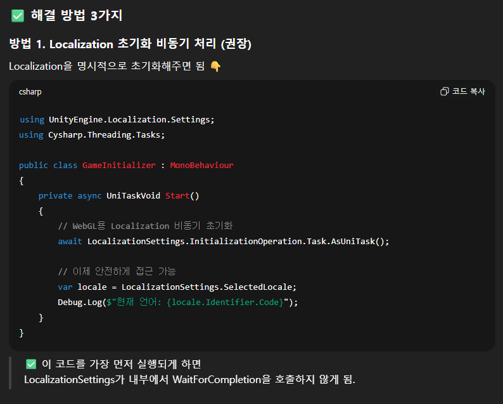Click the using Cysharp.Threading.Tasks line

click(x=92, y=134)
